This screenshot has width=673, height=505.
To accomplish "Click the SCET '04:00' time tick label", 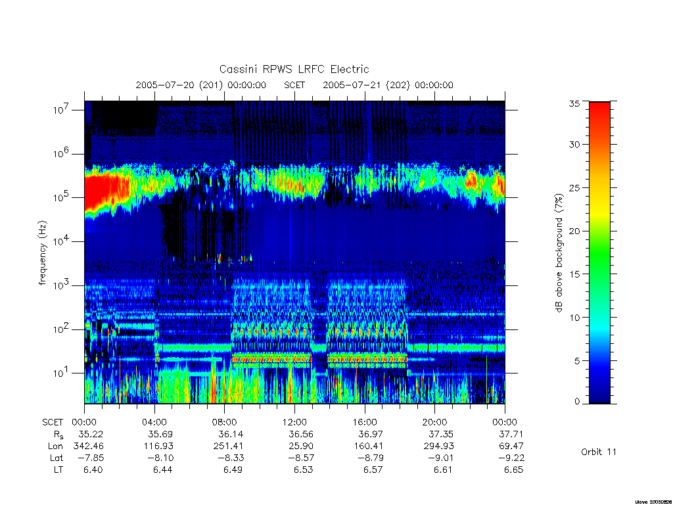I will (154, 422).
